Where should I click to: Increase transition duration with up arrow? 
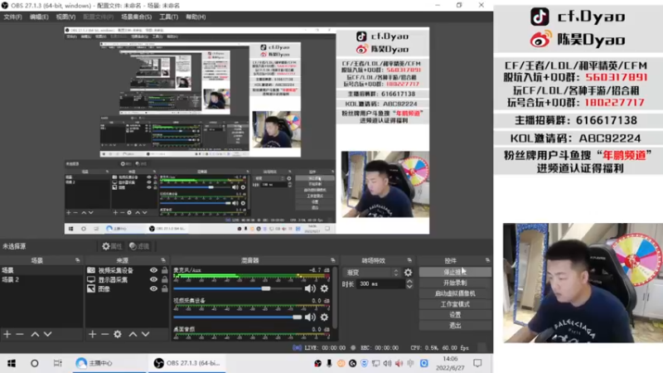pyautogui.click(x=409, y=282)
